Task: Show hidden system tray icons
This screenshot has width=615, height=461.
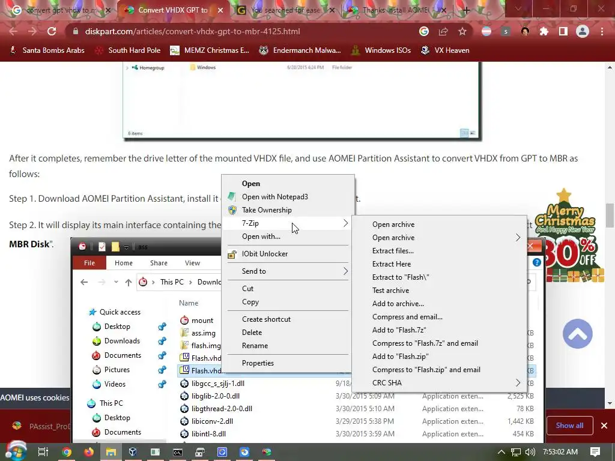Action: [501, 452]
